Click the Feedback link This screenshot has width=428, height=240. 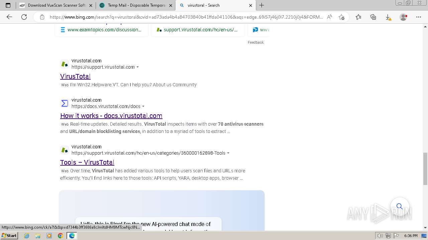pyautogui.click(x=256, y=42)
